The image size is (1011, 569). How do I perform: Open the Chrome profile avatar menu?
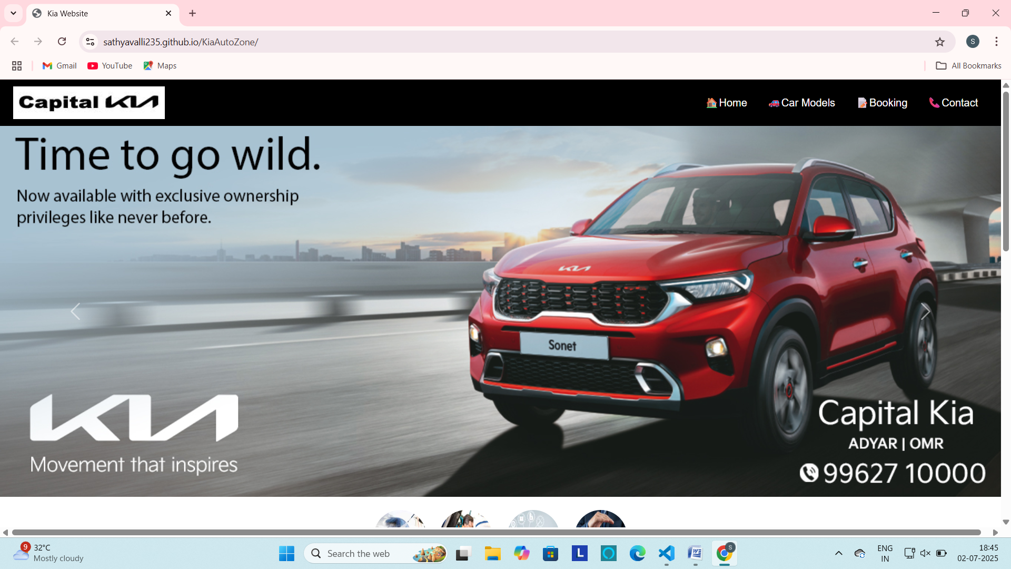click(973, 42)
